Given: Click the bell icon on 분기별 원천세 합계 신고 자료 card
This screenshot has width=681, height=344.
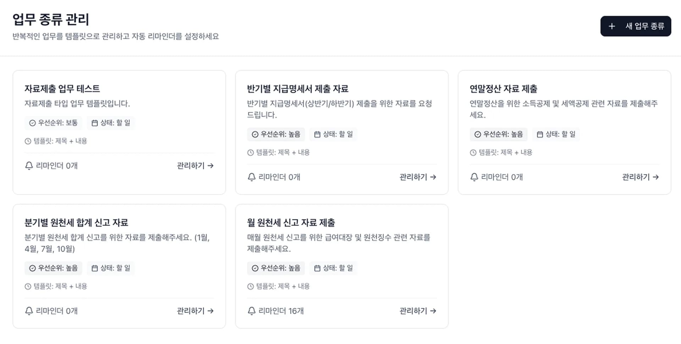Looking at the screenshot, I should click(x=28, y=311).
